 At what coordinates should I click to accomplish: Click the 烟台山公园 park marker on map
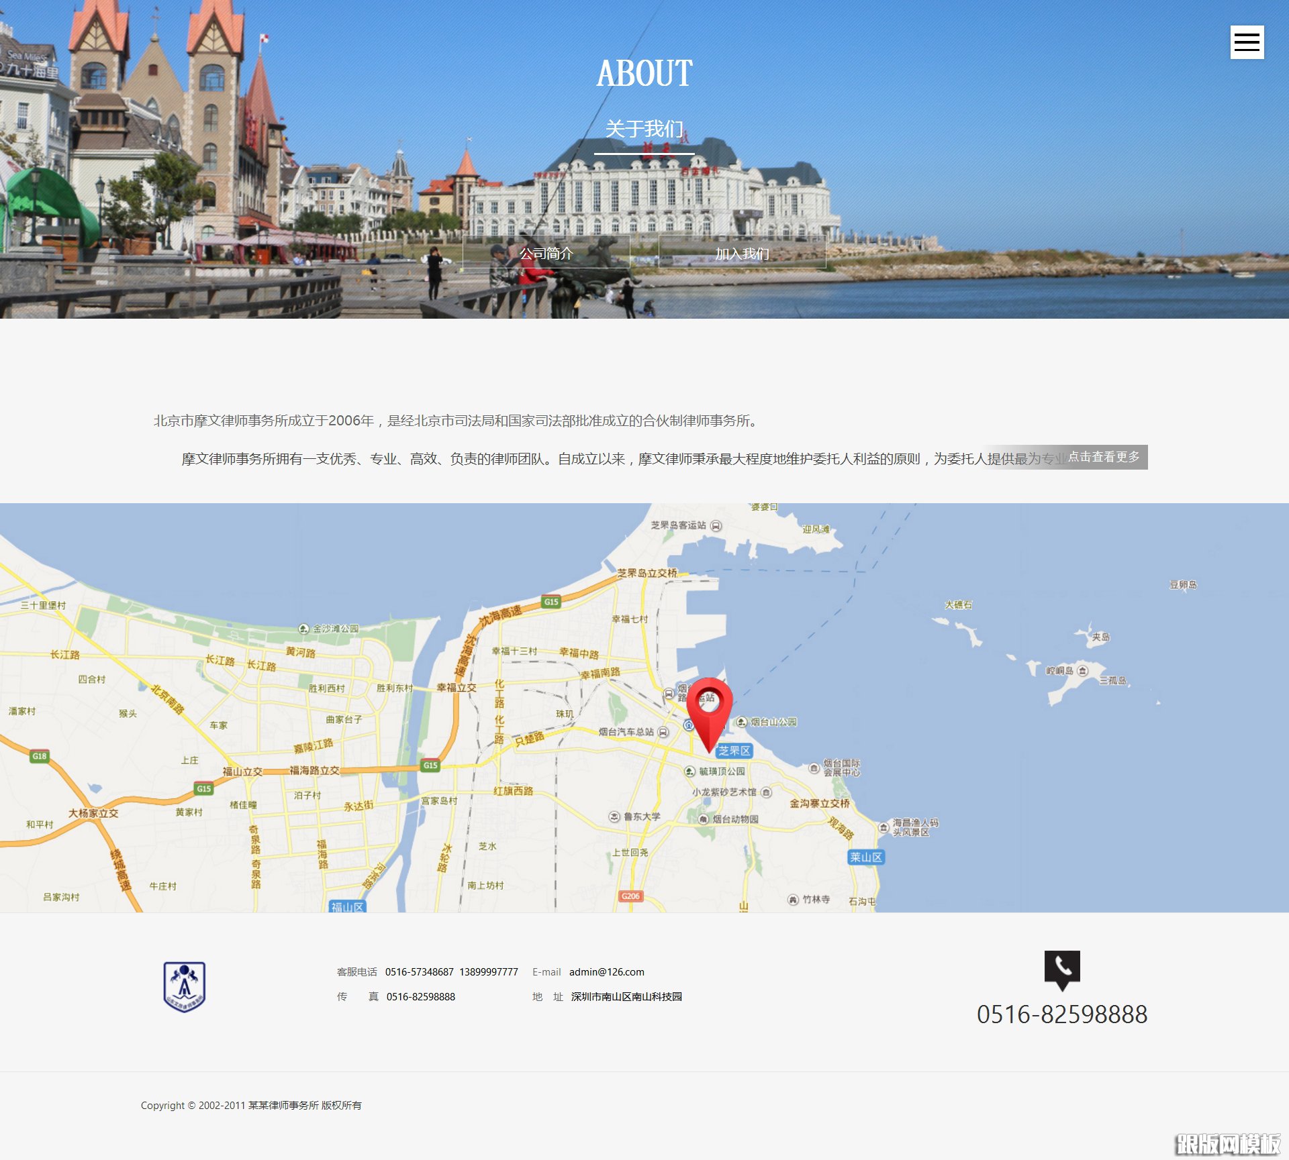pyautogui.click(x=742, y=722)
